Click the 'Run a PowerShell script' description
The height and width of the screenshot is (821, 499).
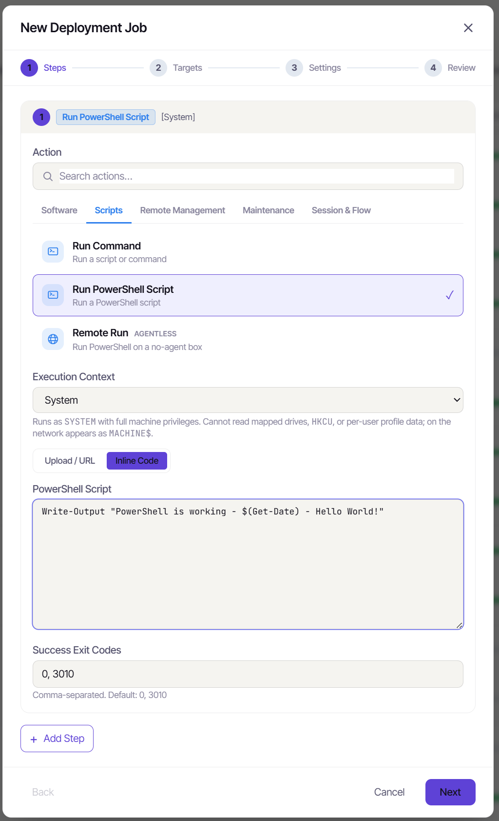[116, 303]
